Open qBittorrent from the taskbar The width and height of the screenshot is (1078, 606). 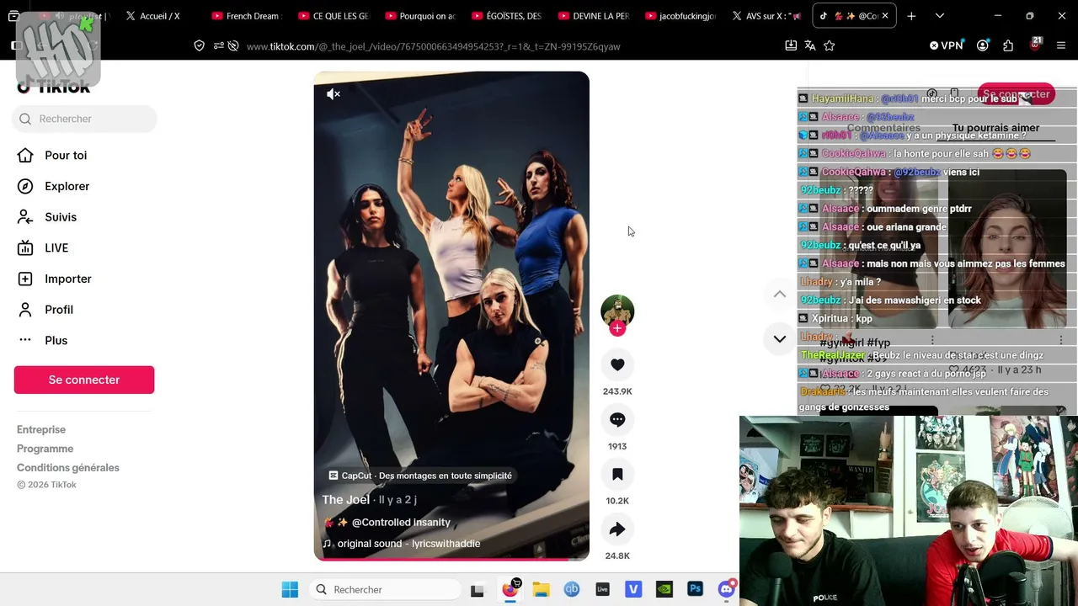[572, 590]
